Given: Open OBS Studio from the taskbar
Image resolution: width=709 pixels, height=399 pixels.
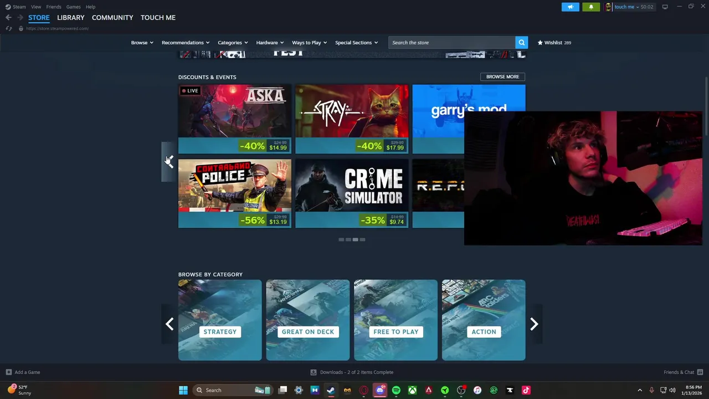Looking at the screenshot, I should pos(461,390).
